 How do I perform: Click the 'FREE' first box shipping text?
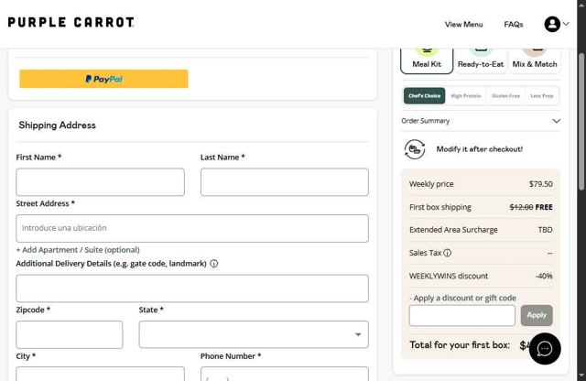[x=544, y=207]
